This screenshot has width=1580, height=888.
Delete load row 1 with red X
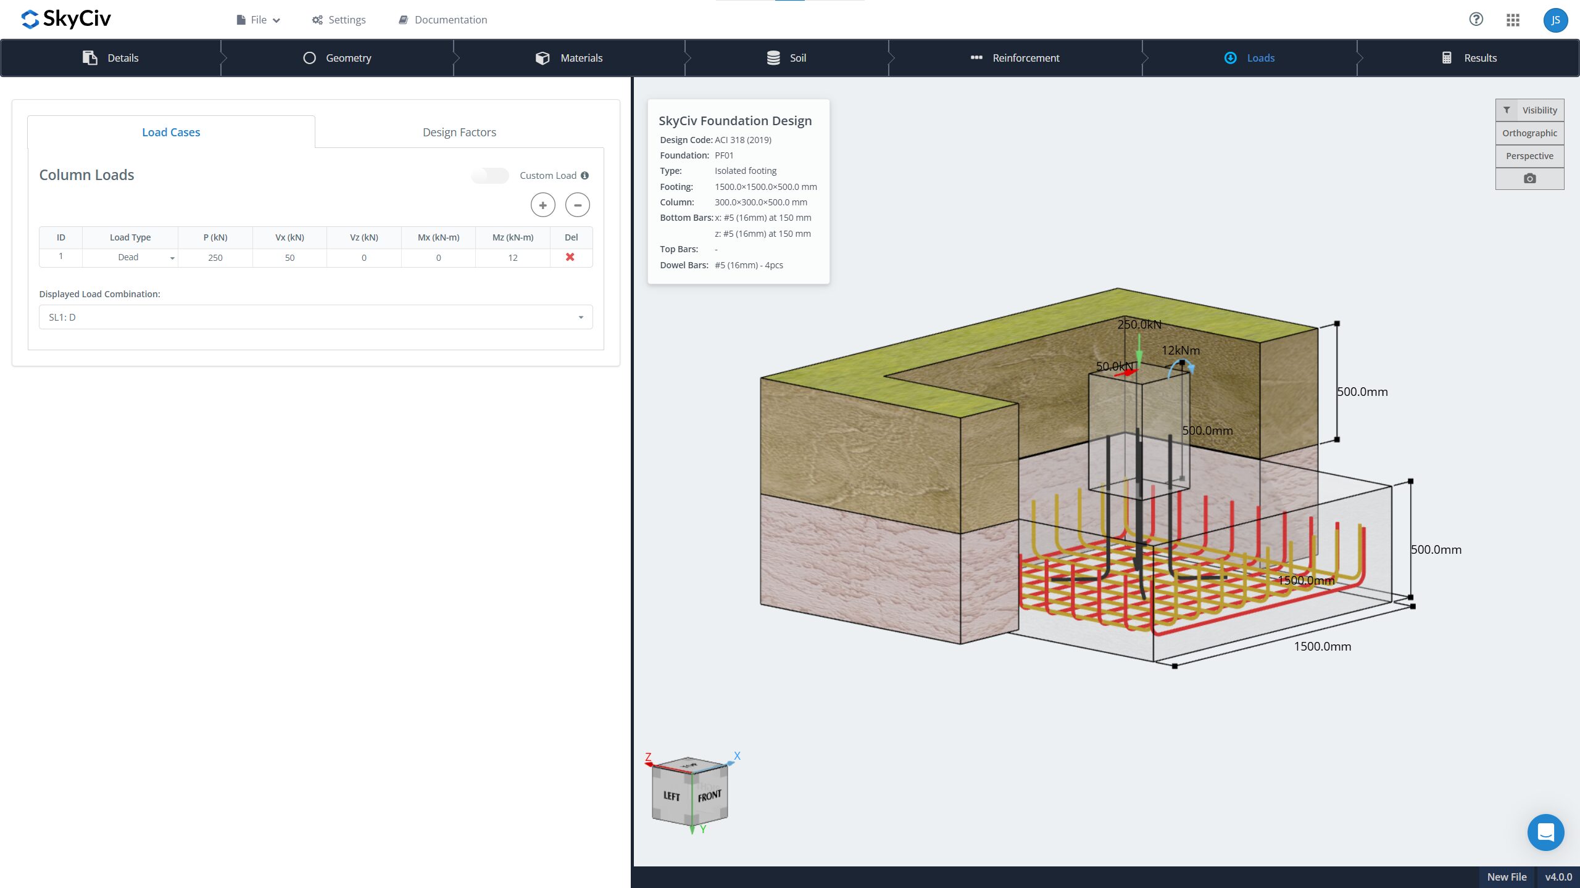pos(570,257)
